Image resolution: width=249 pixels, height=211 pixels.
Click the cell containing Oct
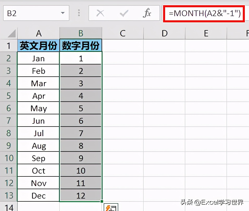click(39, 170)
